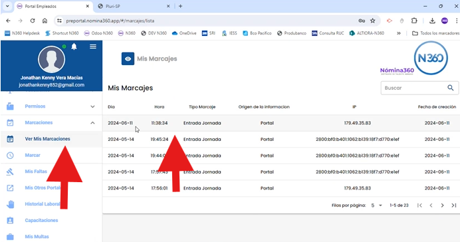Image resolution: width=460 pixels, height=242 pixels.
Task: Go to next page of table
Action: pos(442,205)
